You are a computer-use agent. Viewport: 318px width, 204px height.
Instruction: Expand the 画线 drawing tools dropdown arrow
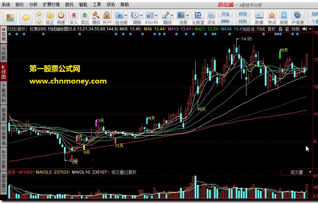tap(172, 15)
